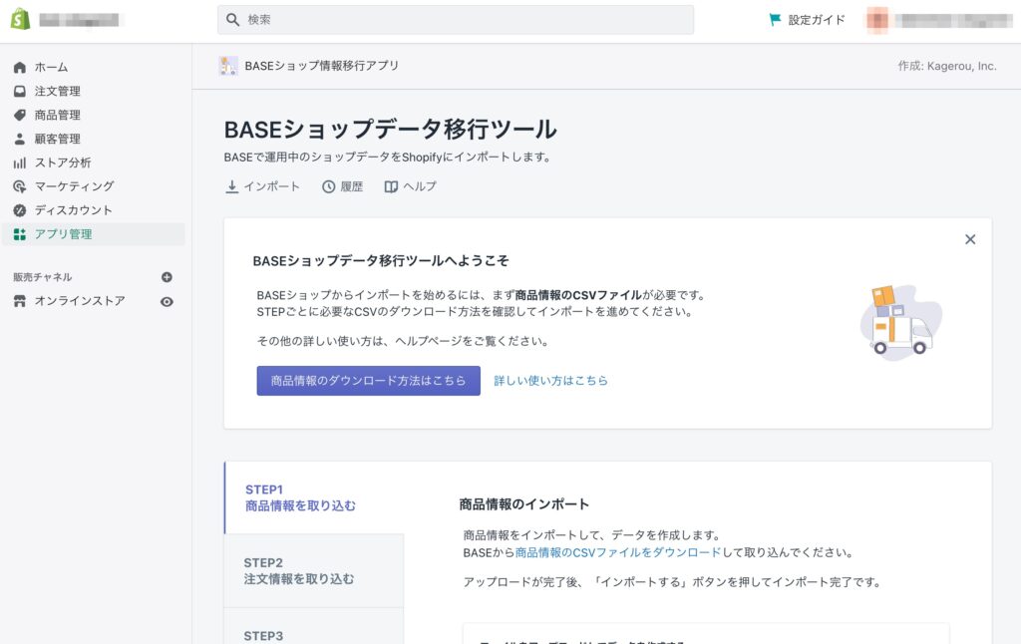Image resolution: width=1021 pixels, height=644 pixels.
Task: Open 詳しい使い方はこちら link
Action: [x=550, y=380]
